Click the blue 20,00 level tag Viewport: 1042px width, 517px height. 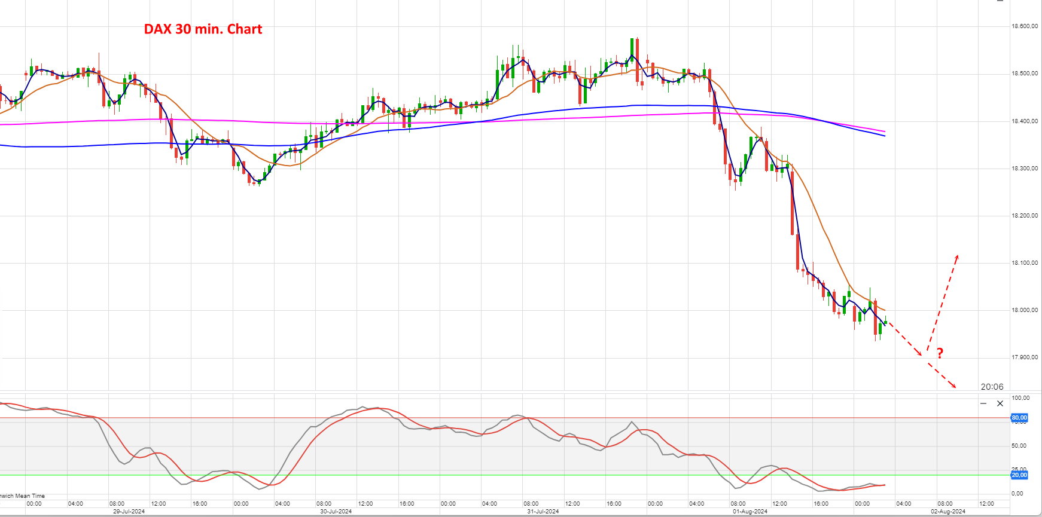(x=1019, y=475)
